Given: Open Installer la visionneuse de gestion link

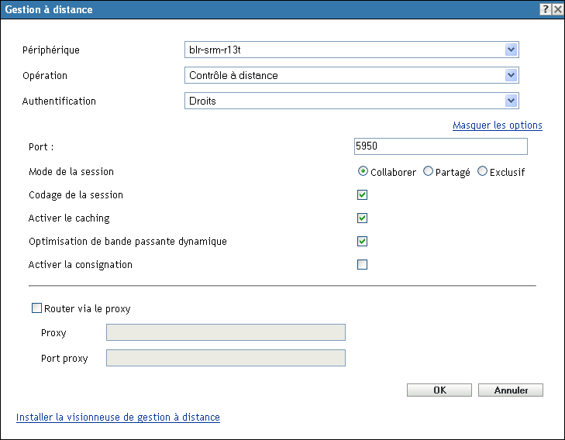Looking at the screenshot, I should tap(118, 417).
